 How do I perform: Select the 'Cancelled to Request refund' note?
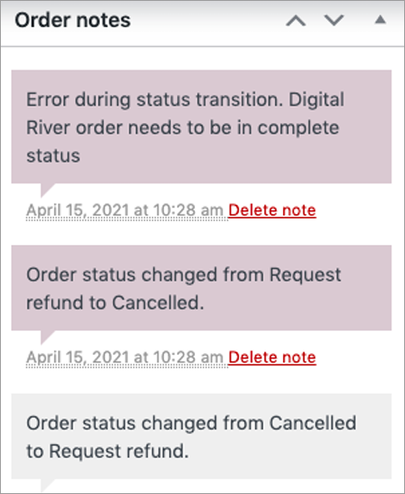[x=202, y=436]
